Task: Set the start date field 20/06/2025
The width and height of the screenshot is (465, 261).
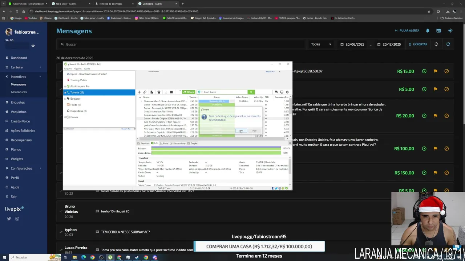Action: click(352, 44)
